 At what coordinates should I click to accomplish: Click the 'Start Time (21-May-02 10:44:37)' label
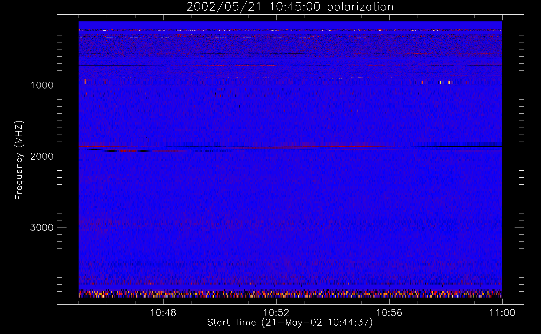(290, 323)
